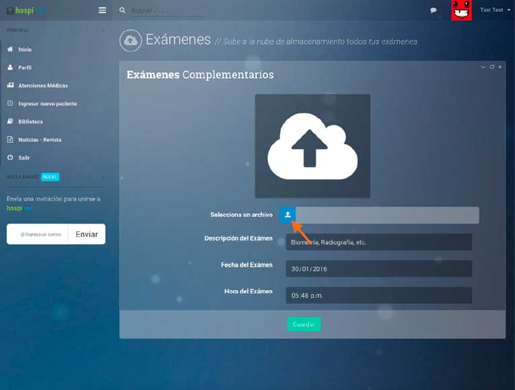Click the search magnifier icon
This screenshot has width=515, height=390.
[x=122, y=10]
